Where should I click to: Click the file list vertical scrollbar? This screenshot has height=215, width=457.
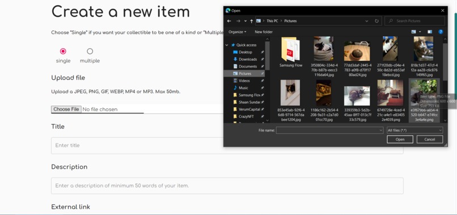pyautogui.click(x=445, y=62)
